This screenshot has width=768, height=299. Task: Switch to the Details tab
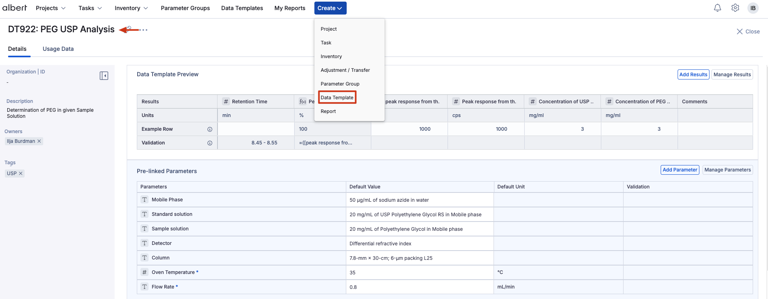[17, 49]
